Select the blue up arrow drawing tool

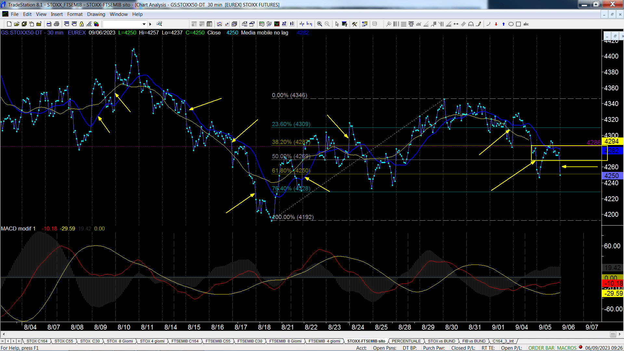click(x=503, y=24)
